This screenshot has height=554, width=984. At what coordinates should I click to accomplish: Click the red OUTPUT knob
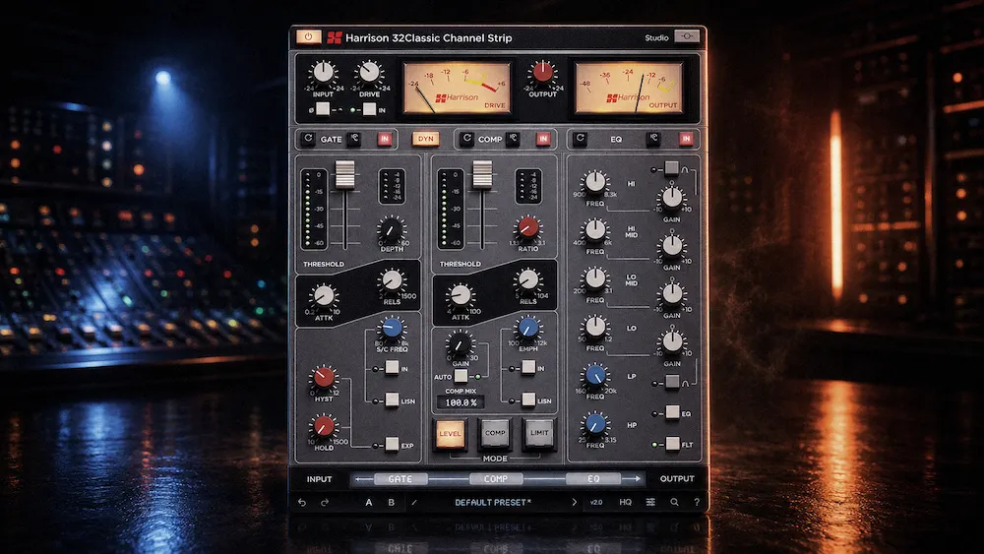click(543, 72)
